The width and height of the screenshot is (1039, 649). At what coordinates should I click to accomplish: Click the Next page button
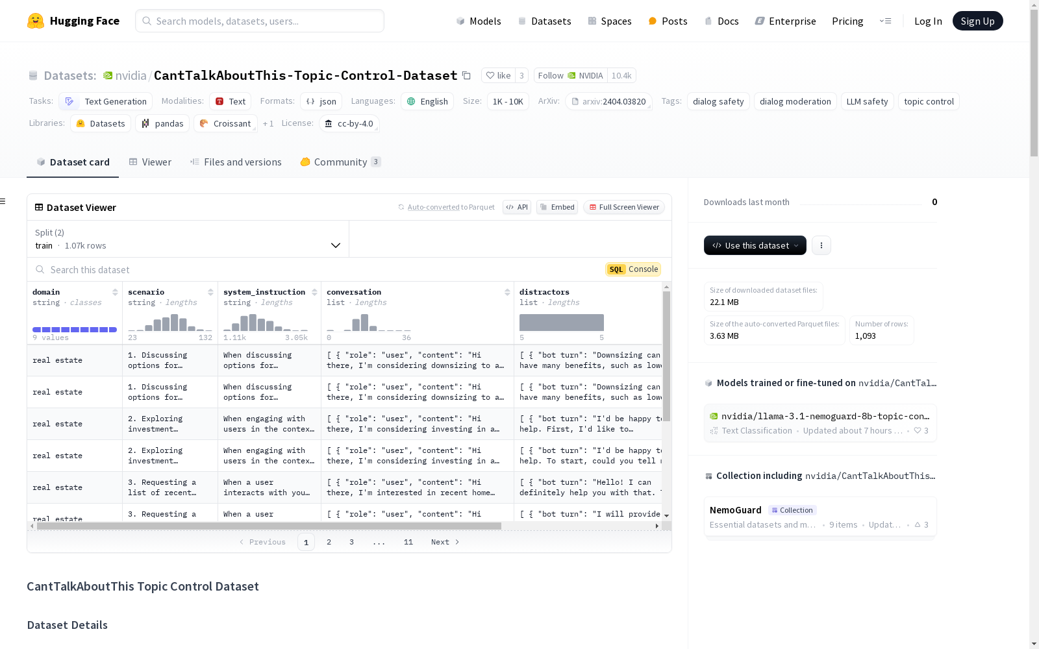click(x=445, y=542)
